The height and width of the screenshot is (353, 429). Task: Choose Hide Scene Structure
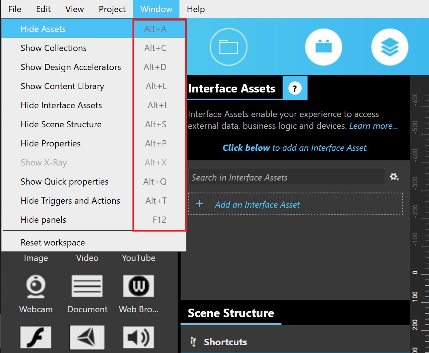click(x=94, y=124)
